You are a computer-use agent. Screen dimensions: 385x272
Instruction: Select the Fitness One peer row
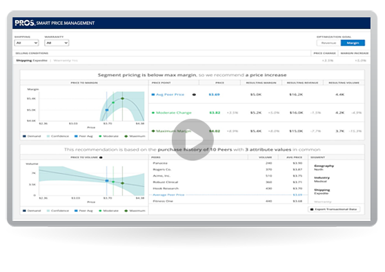click(x=228, y=201)
